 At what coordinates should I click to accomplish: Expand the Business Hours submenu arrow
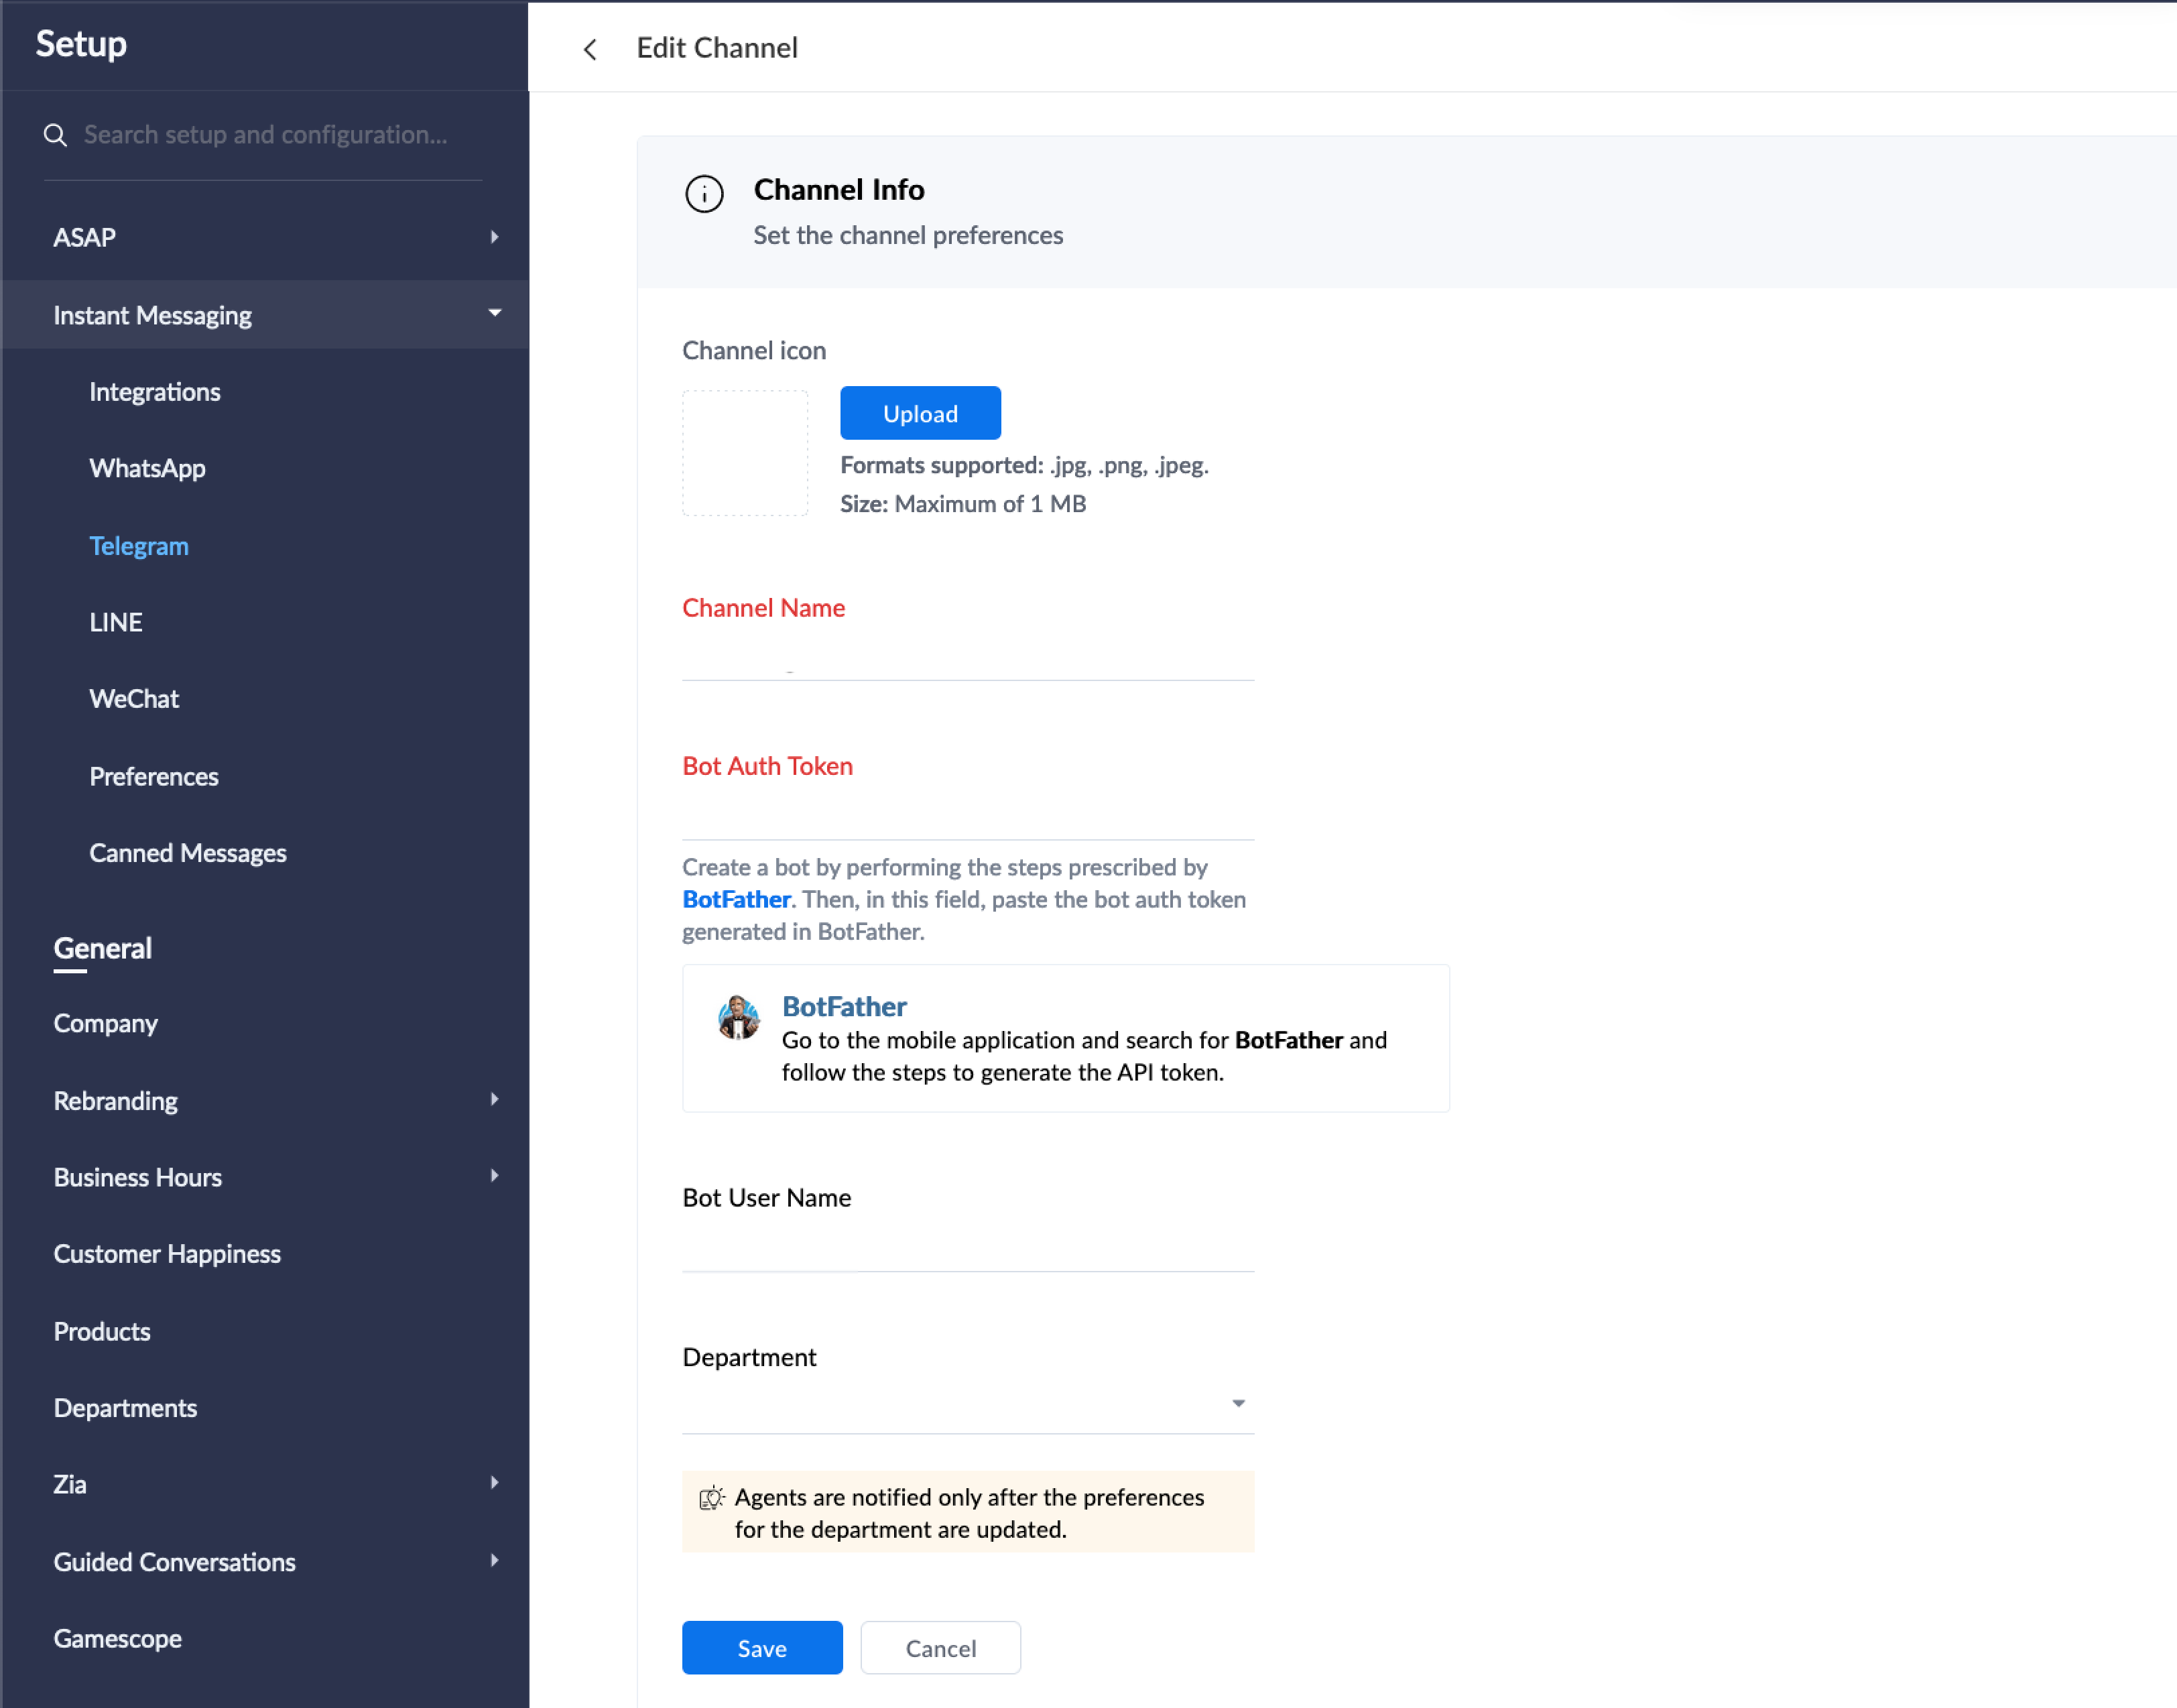point(494,1176)
